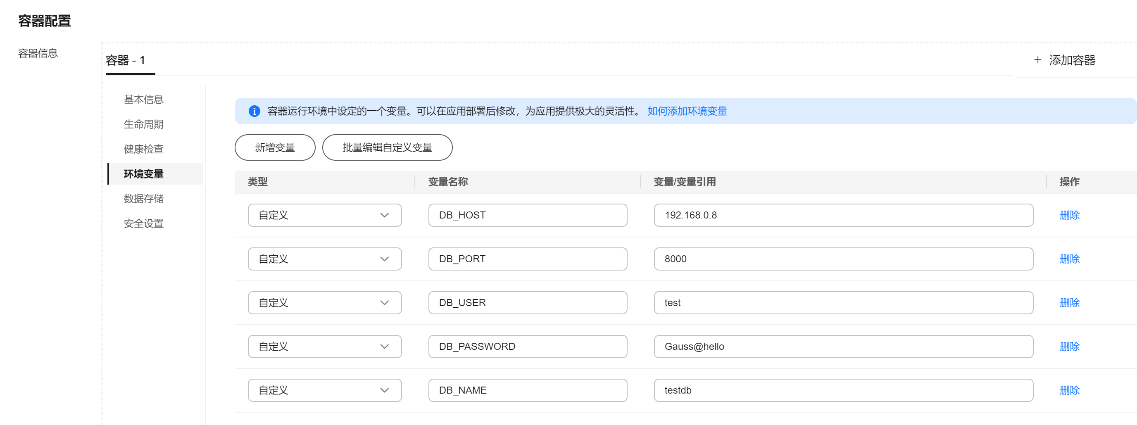1137x425 pixels.
Task: Click 批量编辑自定义变量 button
Action: [x=387, y=147]
